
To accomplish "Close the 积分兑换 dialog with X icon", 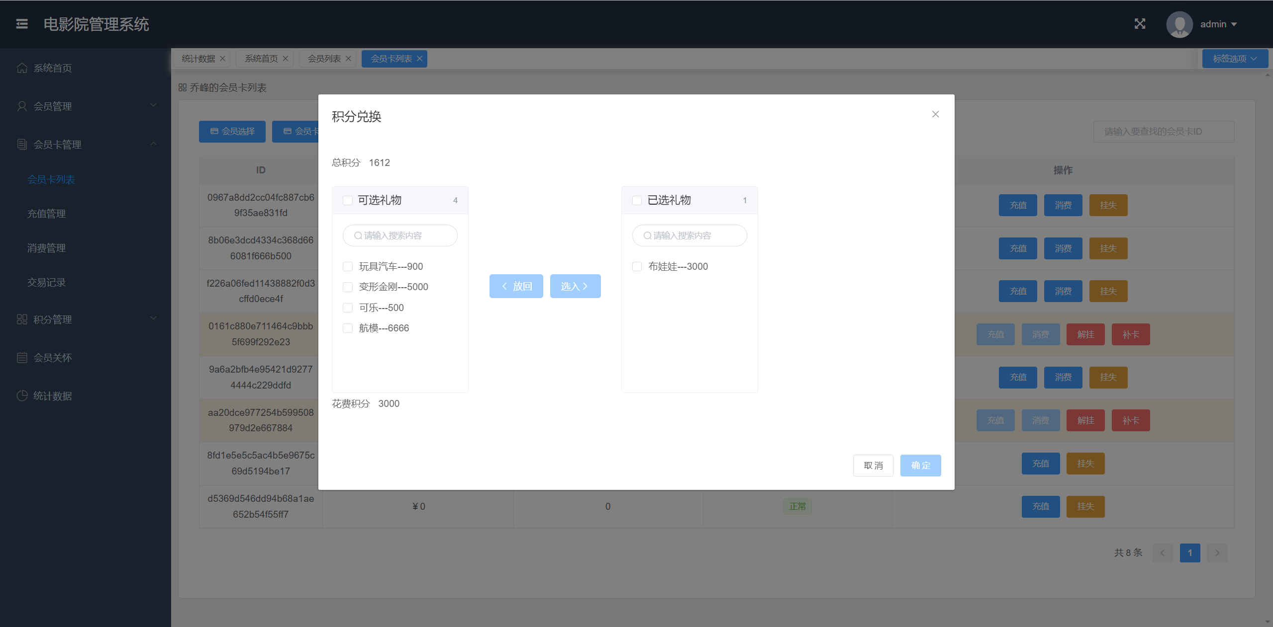I will point(935,114).
